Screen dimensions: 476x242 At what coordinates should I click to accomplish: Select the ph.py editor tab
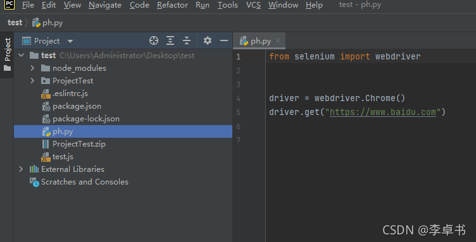260,41
